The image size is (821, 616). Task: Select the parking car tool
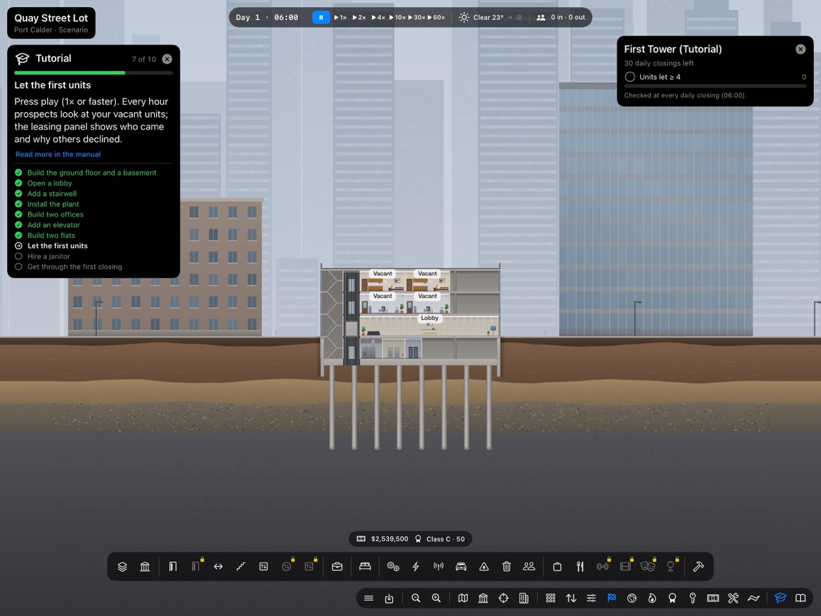pyautogui.click(x=461, y=566)
